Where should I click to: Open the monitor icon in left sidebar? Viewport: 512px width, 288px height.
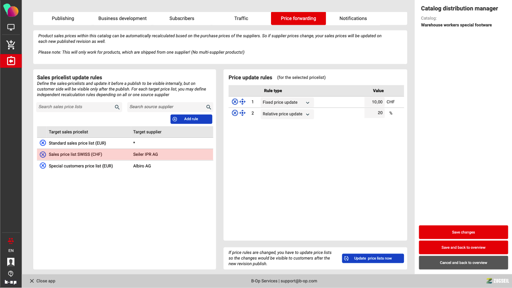[11, 28]
